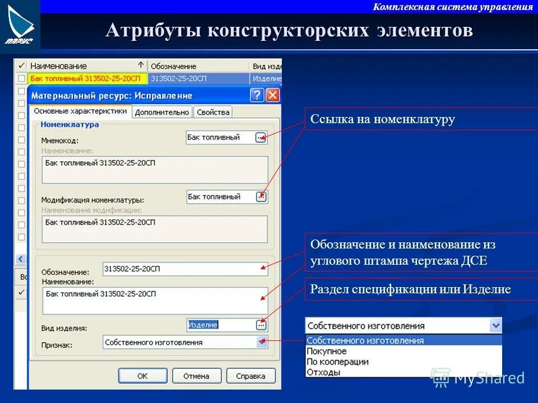The width and height of the screenshot is (538, 403).
Task: Click the Обозначение column header
Action: point(198,65)
